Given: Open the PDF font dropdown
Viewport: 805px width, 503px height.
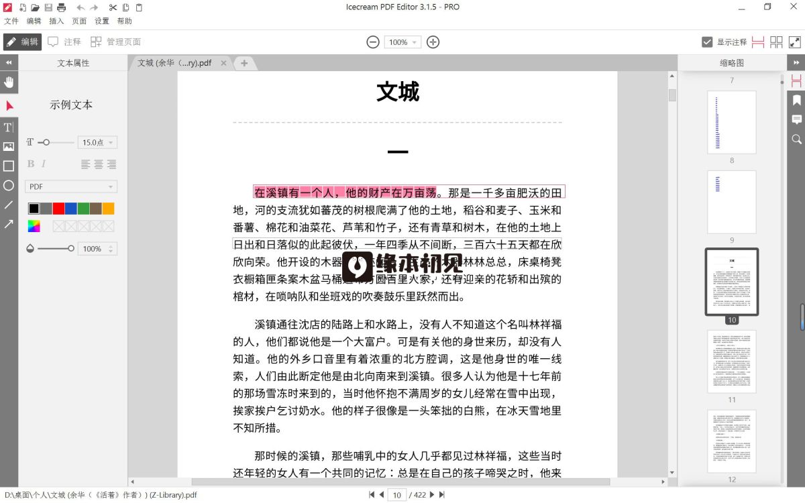Looking at the screenshot, I should (71, 186).
